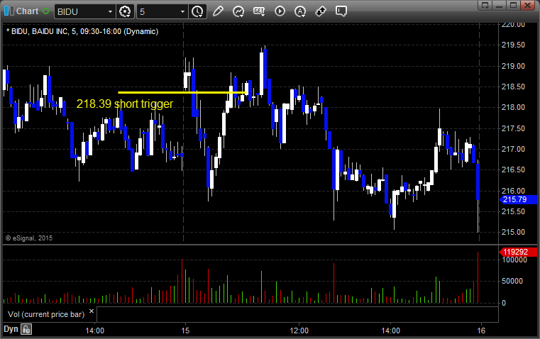Viewport: 540px width, 339px height.
Task: Click the blue Chart window link icon
Action: [x=9, y=11]
